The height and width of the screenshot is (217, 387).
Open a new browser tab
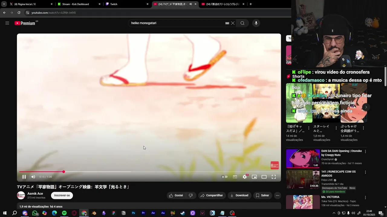(251, 4)
